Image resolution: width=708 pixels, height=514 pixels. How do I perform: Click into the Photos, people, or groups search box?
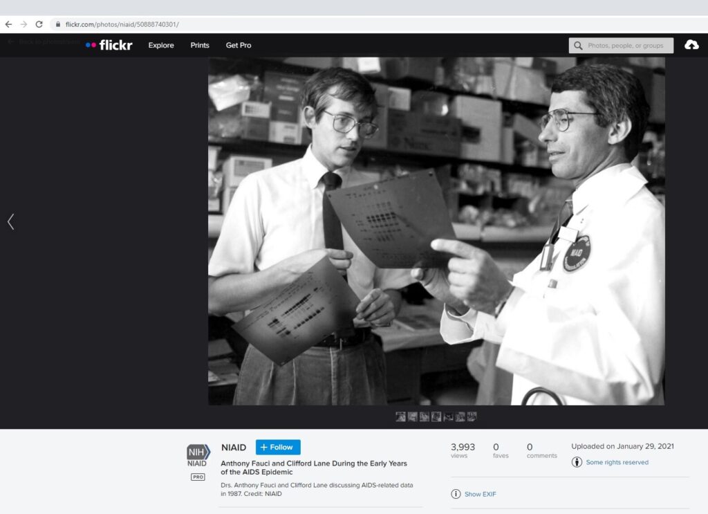(x=625, y=46)
